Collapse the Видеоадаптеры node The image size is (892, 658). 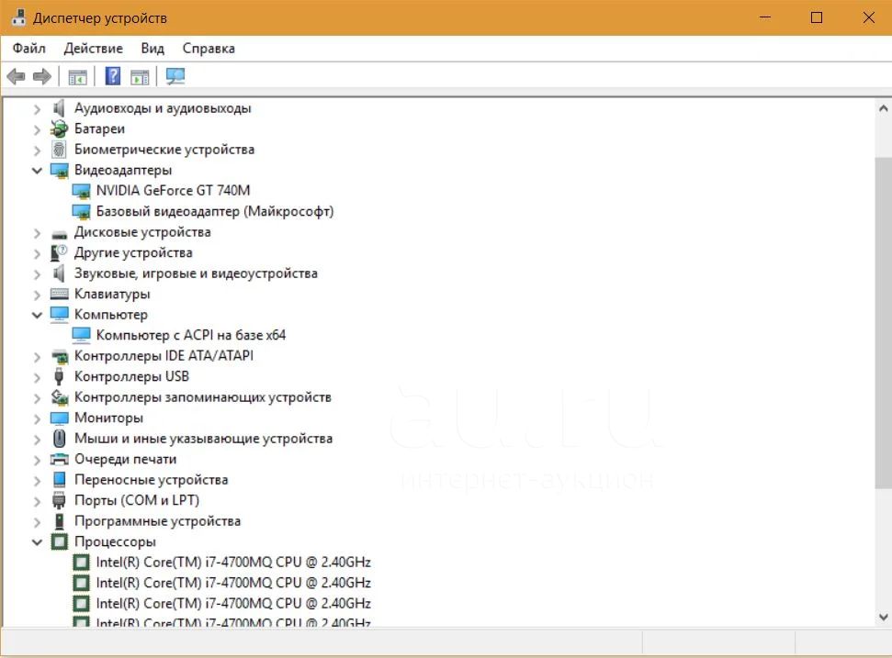37,171
